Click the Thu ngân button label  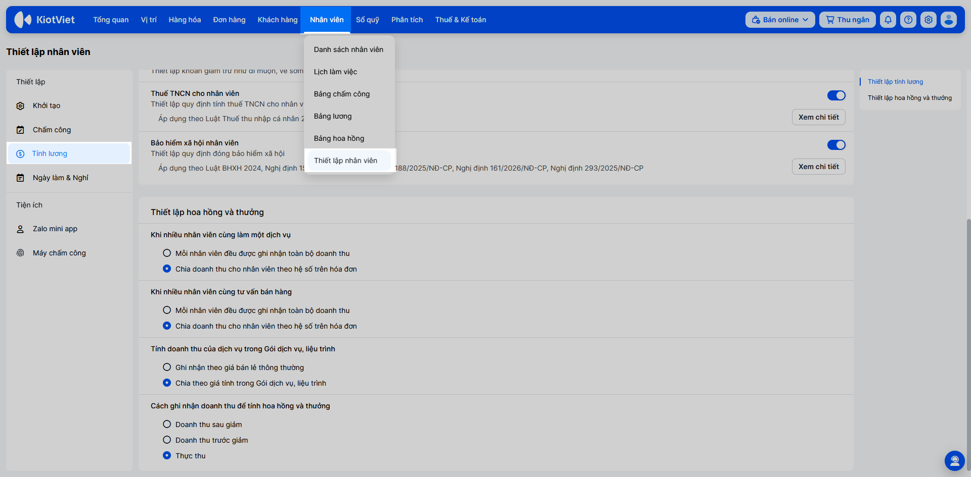tap(853, 20)
